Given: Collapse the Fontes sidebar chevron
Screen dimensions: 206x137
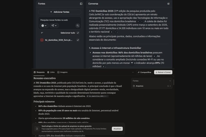Looking at the screenshot, I should pos(170,81).
